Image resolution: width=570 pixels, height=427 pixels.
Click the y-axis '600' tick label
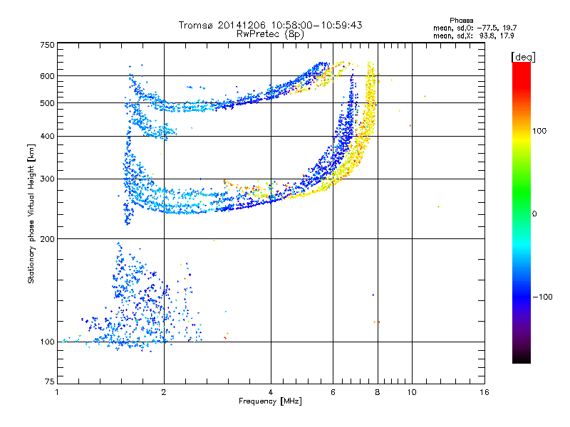(48, 76)
